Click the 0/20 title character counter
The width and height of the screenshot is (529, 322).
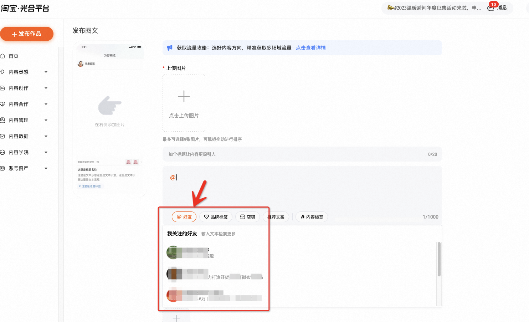point(432,154)
